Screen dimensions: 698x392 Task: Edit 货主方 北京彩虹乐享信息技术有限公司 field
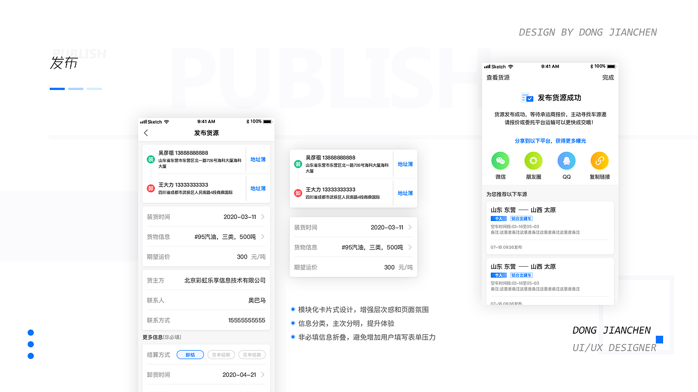pyautogui.click(x=206, y=280)
